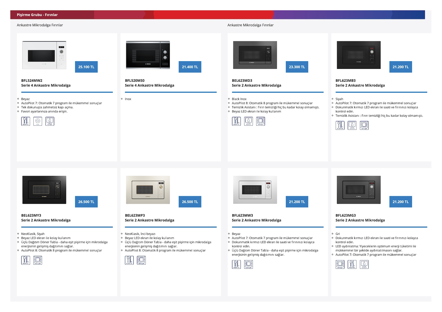Click the 'LED aydınlatma' feature line of BFL623MG3
The width and height of the screenshot is (442, 312).
click(x=376, y=249)
